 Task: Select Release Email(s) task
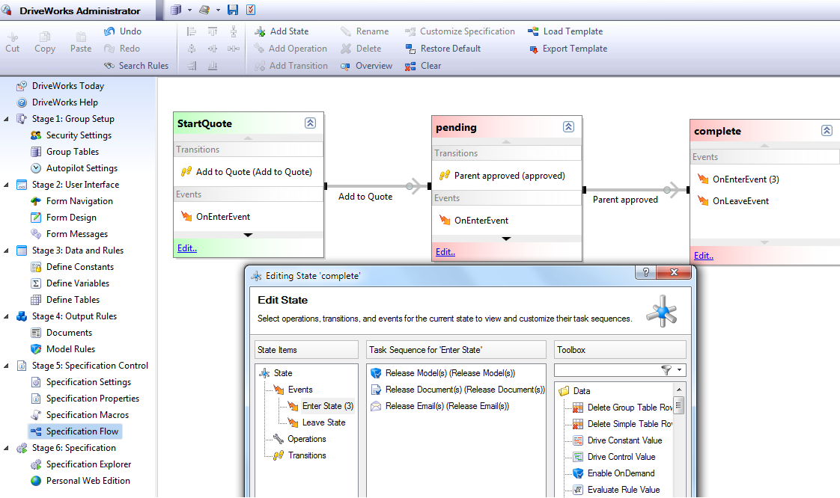click(x=439, y=407)
